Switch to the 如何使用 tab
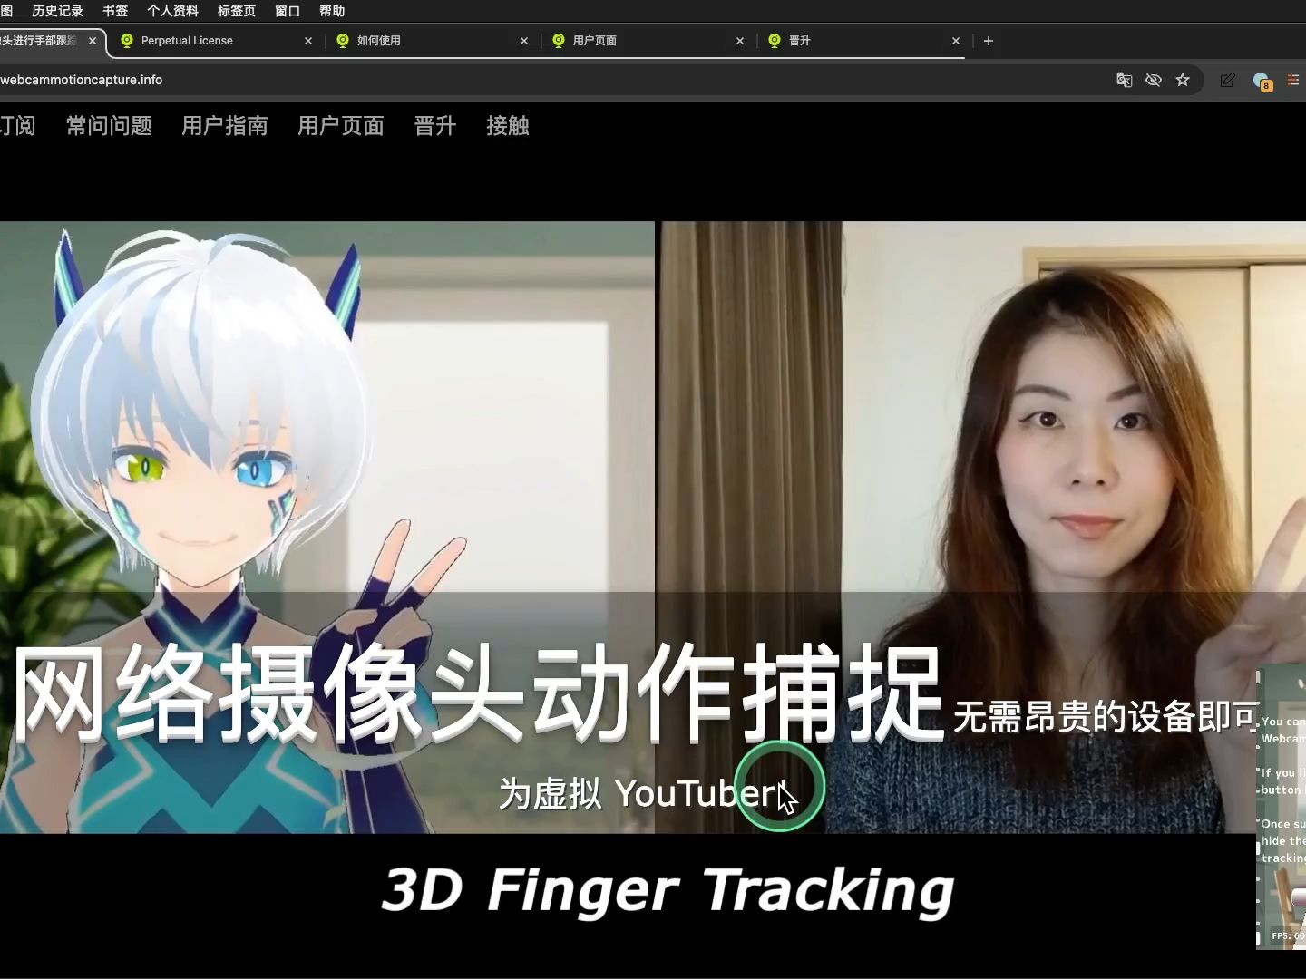Screen dimensions: 1306x979 click(432, 41)
